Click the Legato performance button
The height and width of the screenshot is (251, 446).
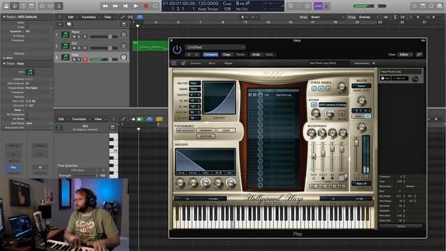pos(226,130)
